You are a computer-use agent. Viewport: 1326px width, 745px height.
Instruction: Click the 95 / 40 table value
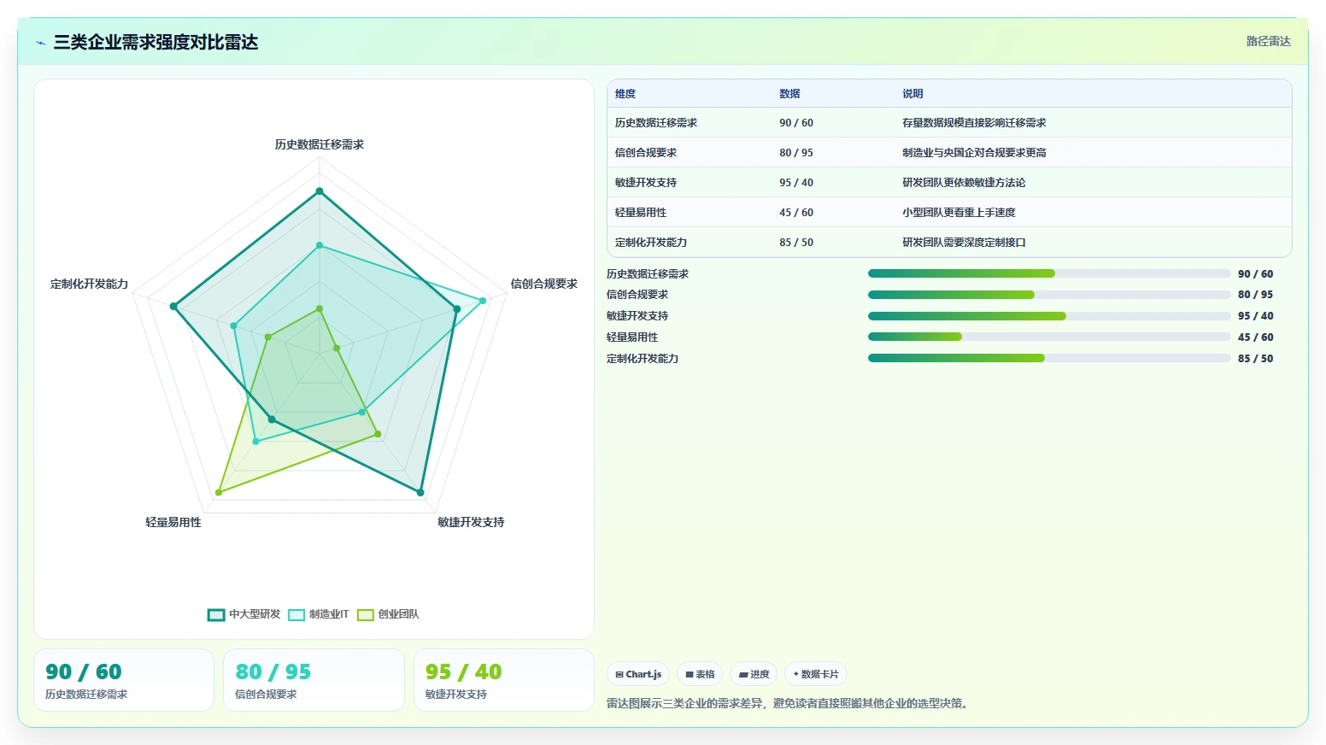tap(796, 183)
